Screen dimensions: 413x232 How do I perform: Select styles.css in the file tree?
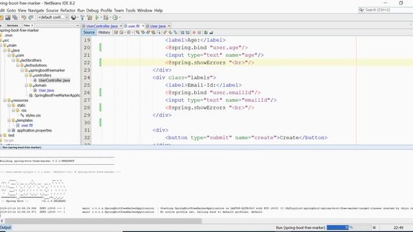(33, 115)
